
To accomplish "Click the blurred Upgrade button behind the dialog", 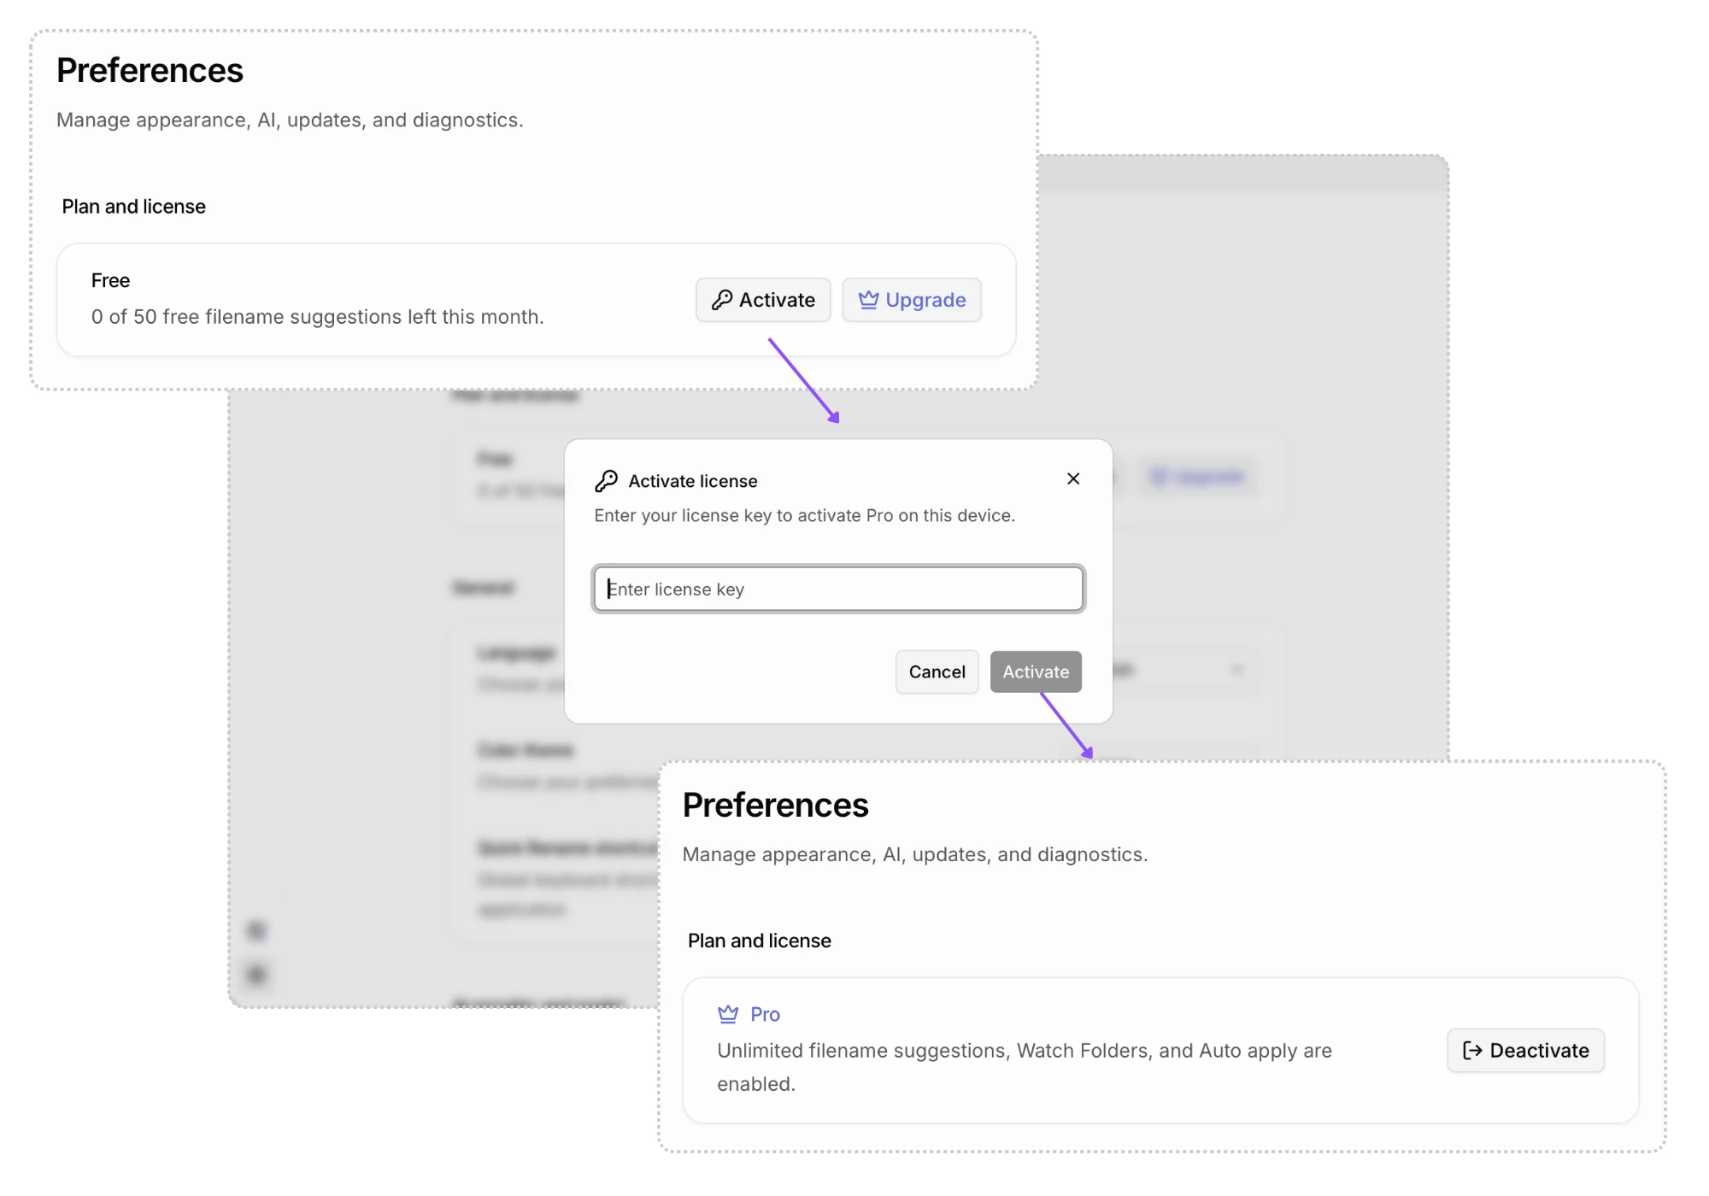I will 1198,477.
